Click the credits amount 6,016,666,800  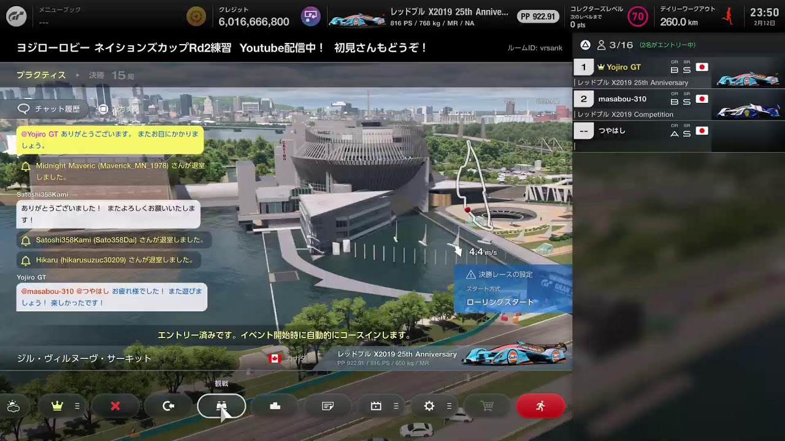[254, 21]
